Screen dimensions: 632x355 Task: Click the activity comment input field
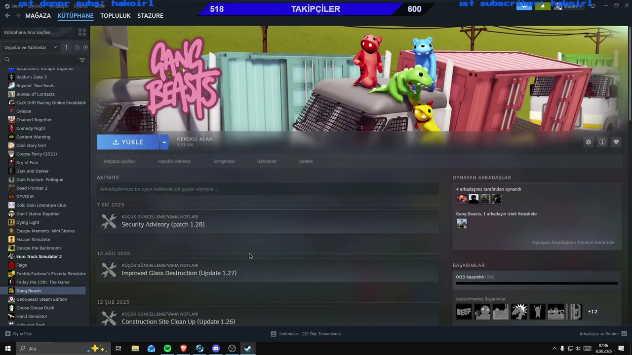pos(268,189)
